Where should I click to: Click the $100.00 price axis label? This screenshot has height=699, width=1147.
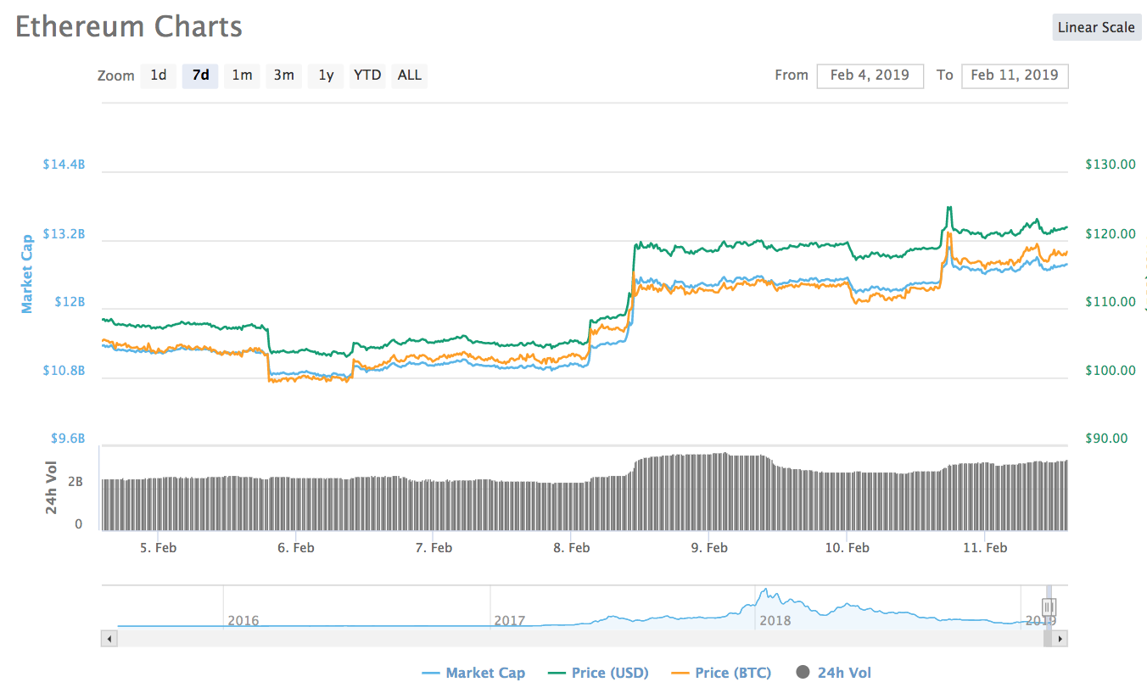point(1111,370)
